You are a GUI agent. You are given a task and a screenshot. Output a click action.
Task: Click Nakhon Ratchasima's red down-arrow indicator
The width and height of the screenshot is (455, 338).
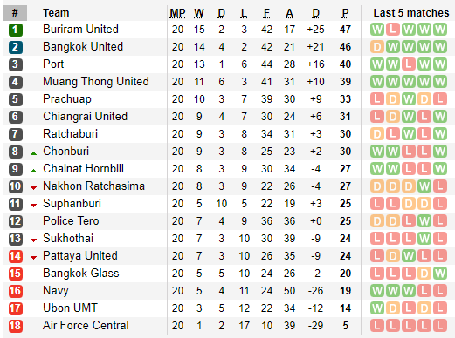[x=34, y=188]
